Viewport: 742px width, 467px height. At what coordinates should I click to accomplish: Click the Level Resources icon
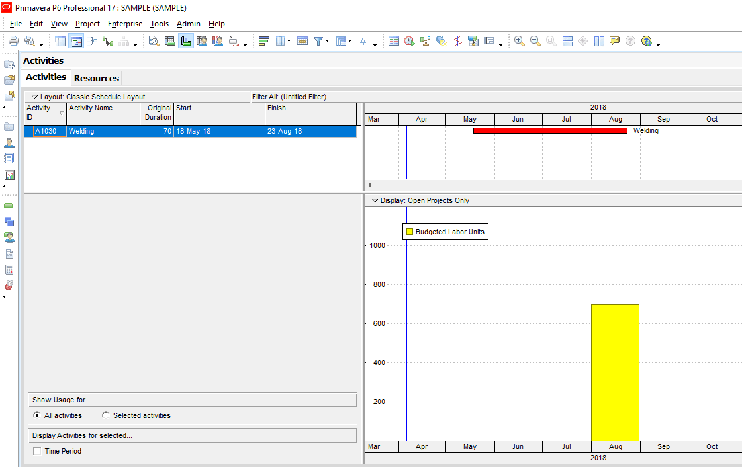[x=425, y=41]
